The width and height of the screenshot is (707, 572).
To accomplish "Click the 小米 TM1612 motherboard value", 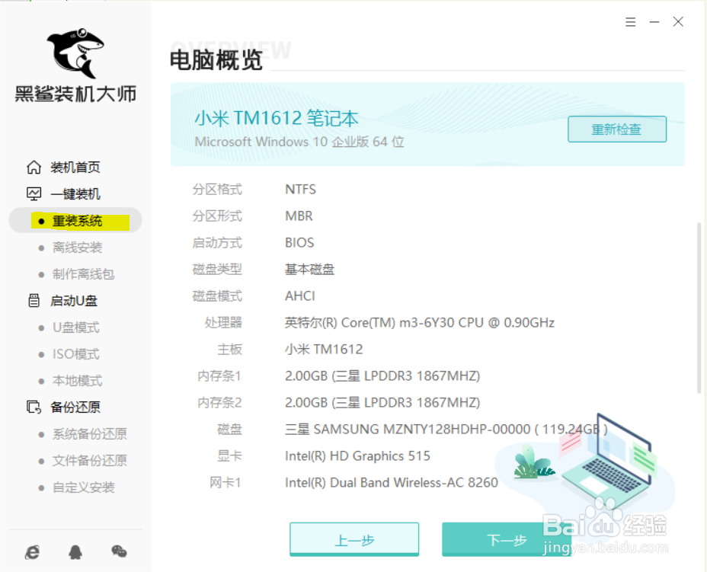I will pos(324,349).
